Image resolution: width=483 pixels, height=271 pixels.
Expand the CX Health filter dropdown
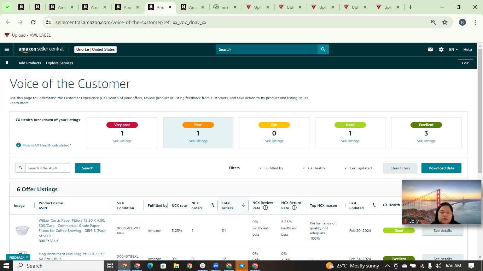point(314,168)
